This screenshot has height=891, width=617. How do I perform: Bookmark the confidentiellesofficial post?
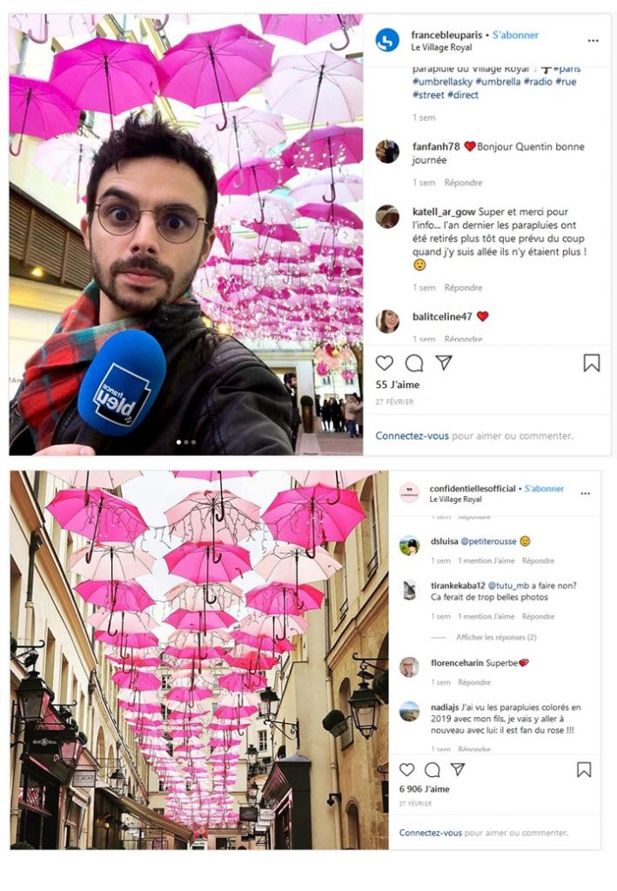point(584,769)
